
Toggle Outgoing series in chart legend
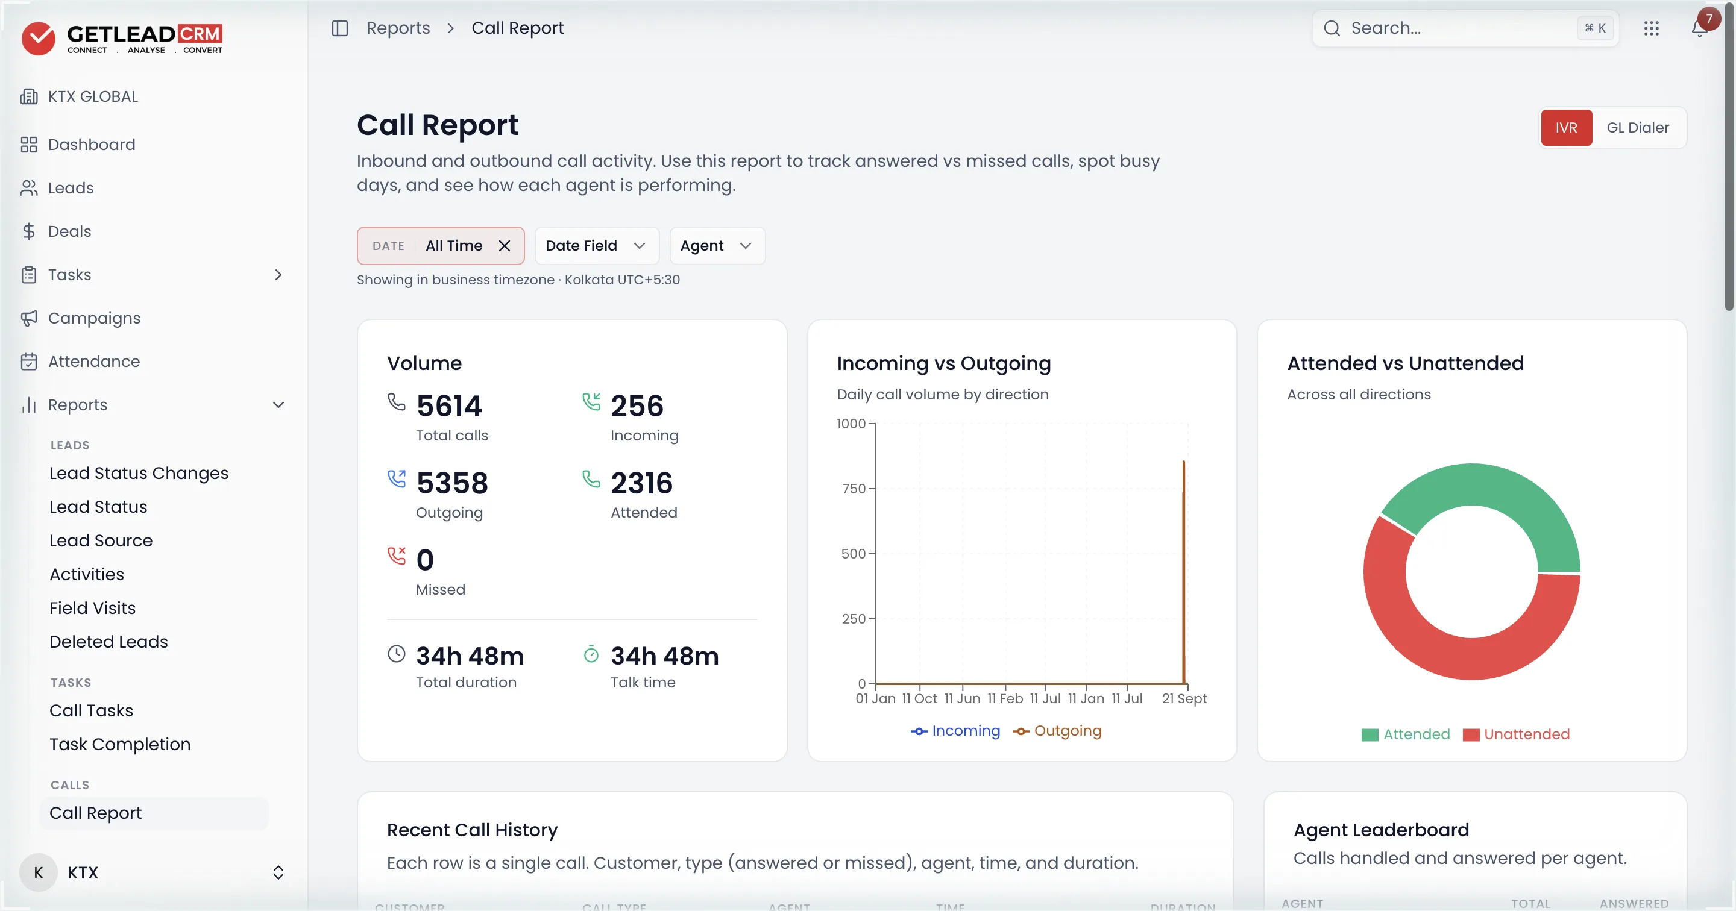pos(1057,730)
